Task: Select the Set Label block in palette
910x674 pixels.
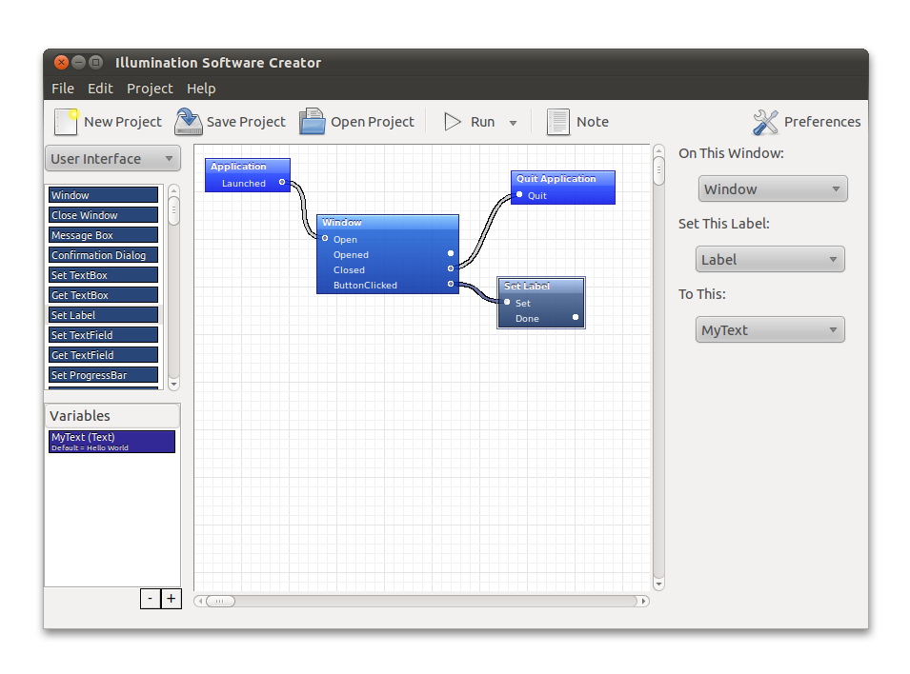Action: tap(103, 315)
